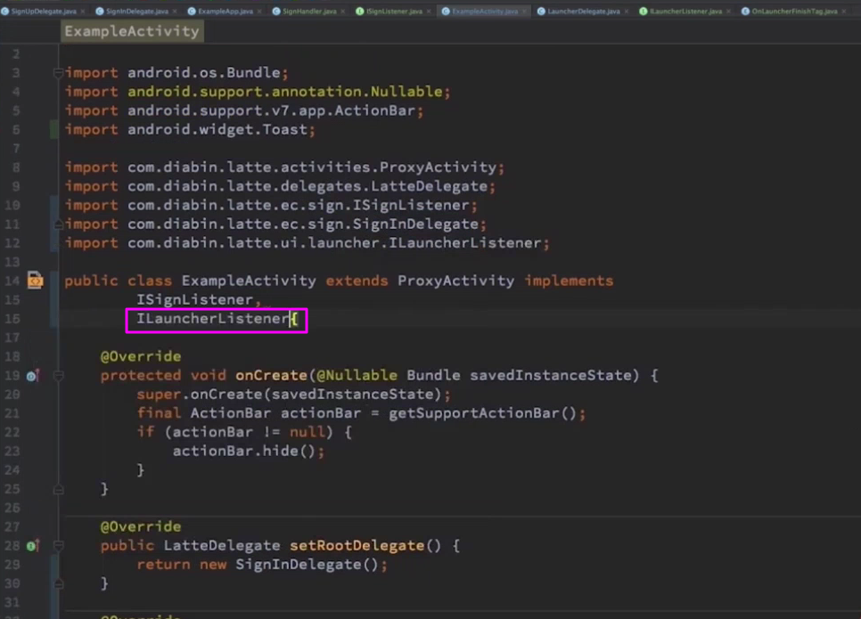
Task: Click 'android.support.v7.app.ActionBar' import text
Action: pos(271,110)
